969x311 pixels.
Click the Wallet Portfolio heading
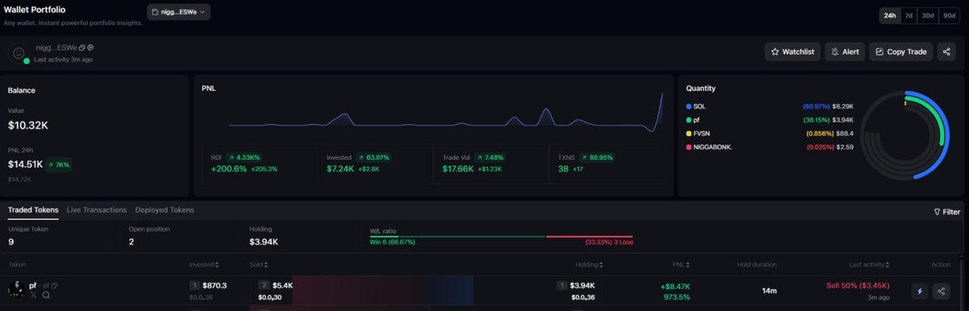35,10
